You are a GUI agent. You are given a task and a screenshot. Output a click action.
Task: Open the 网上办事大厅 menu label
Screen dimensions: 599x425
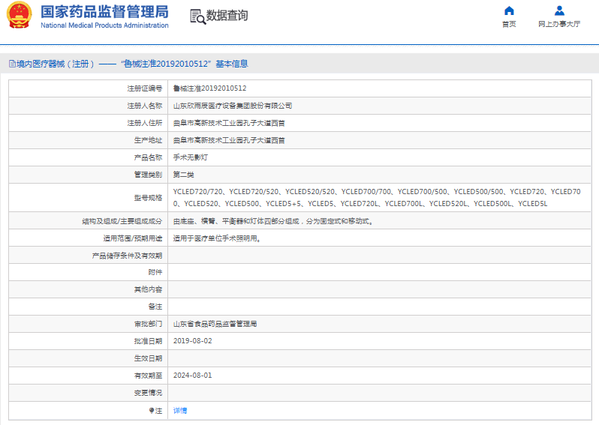(559, 24)
